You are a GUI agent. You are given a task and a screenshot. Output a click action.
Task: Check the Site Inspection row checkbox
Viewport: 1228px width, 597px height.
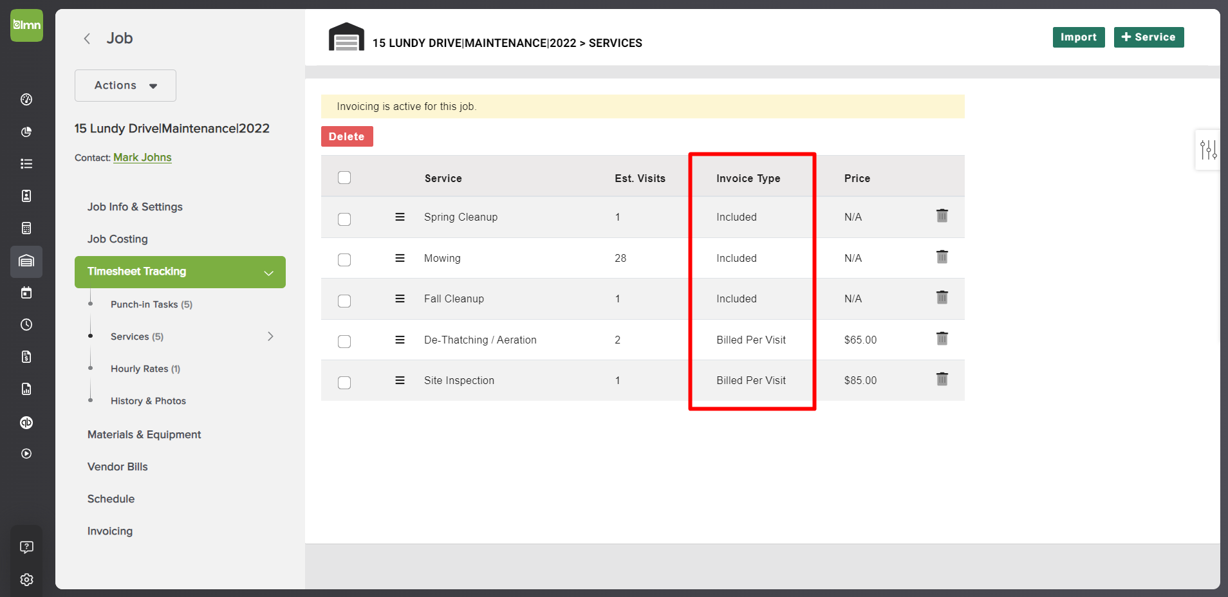344,382
